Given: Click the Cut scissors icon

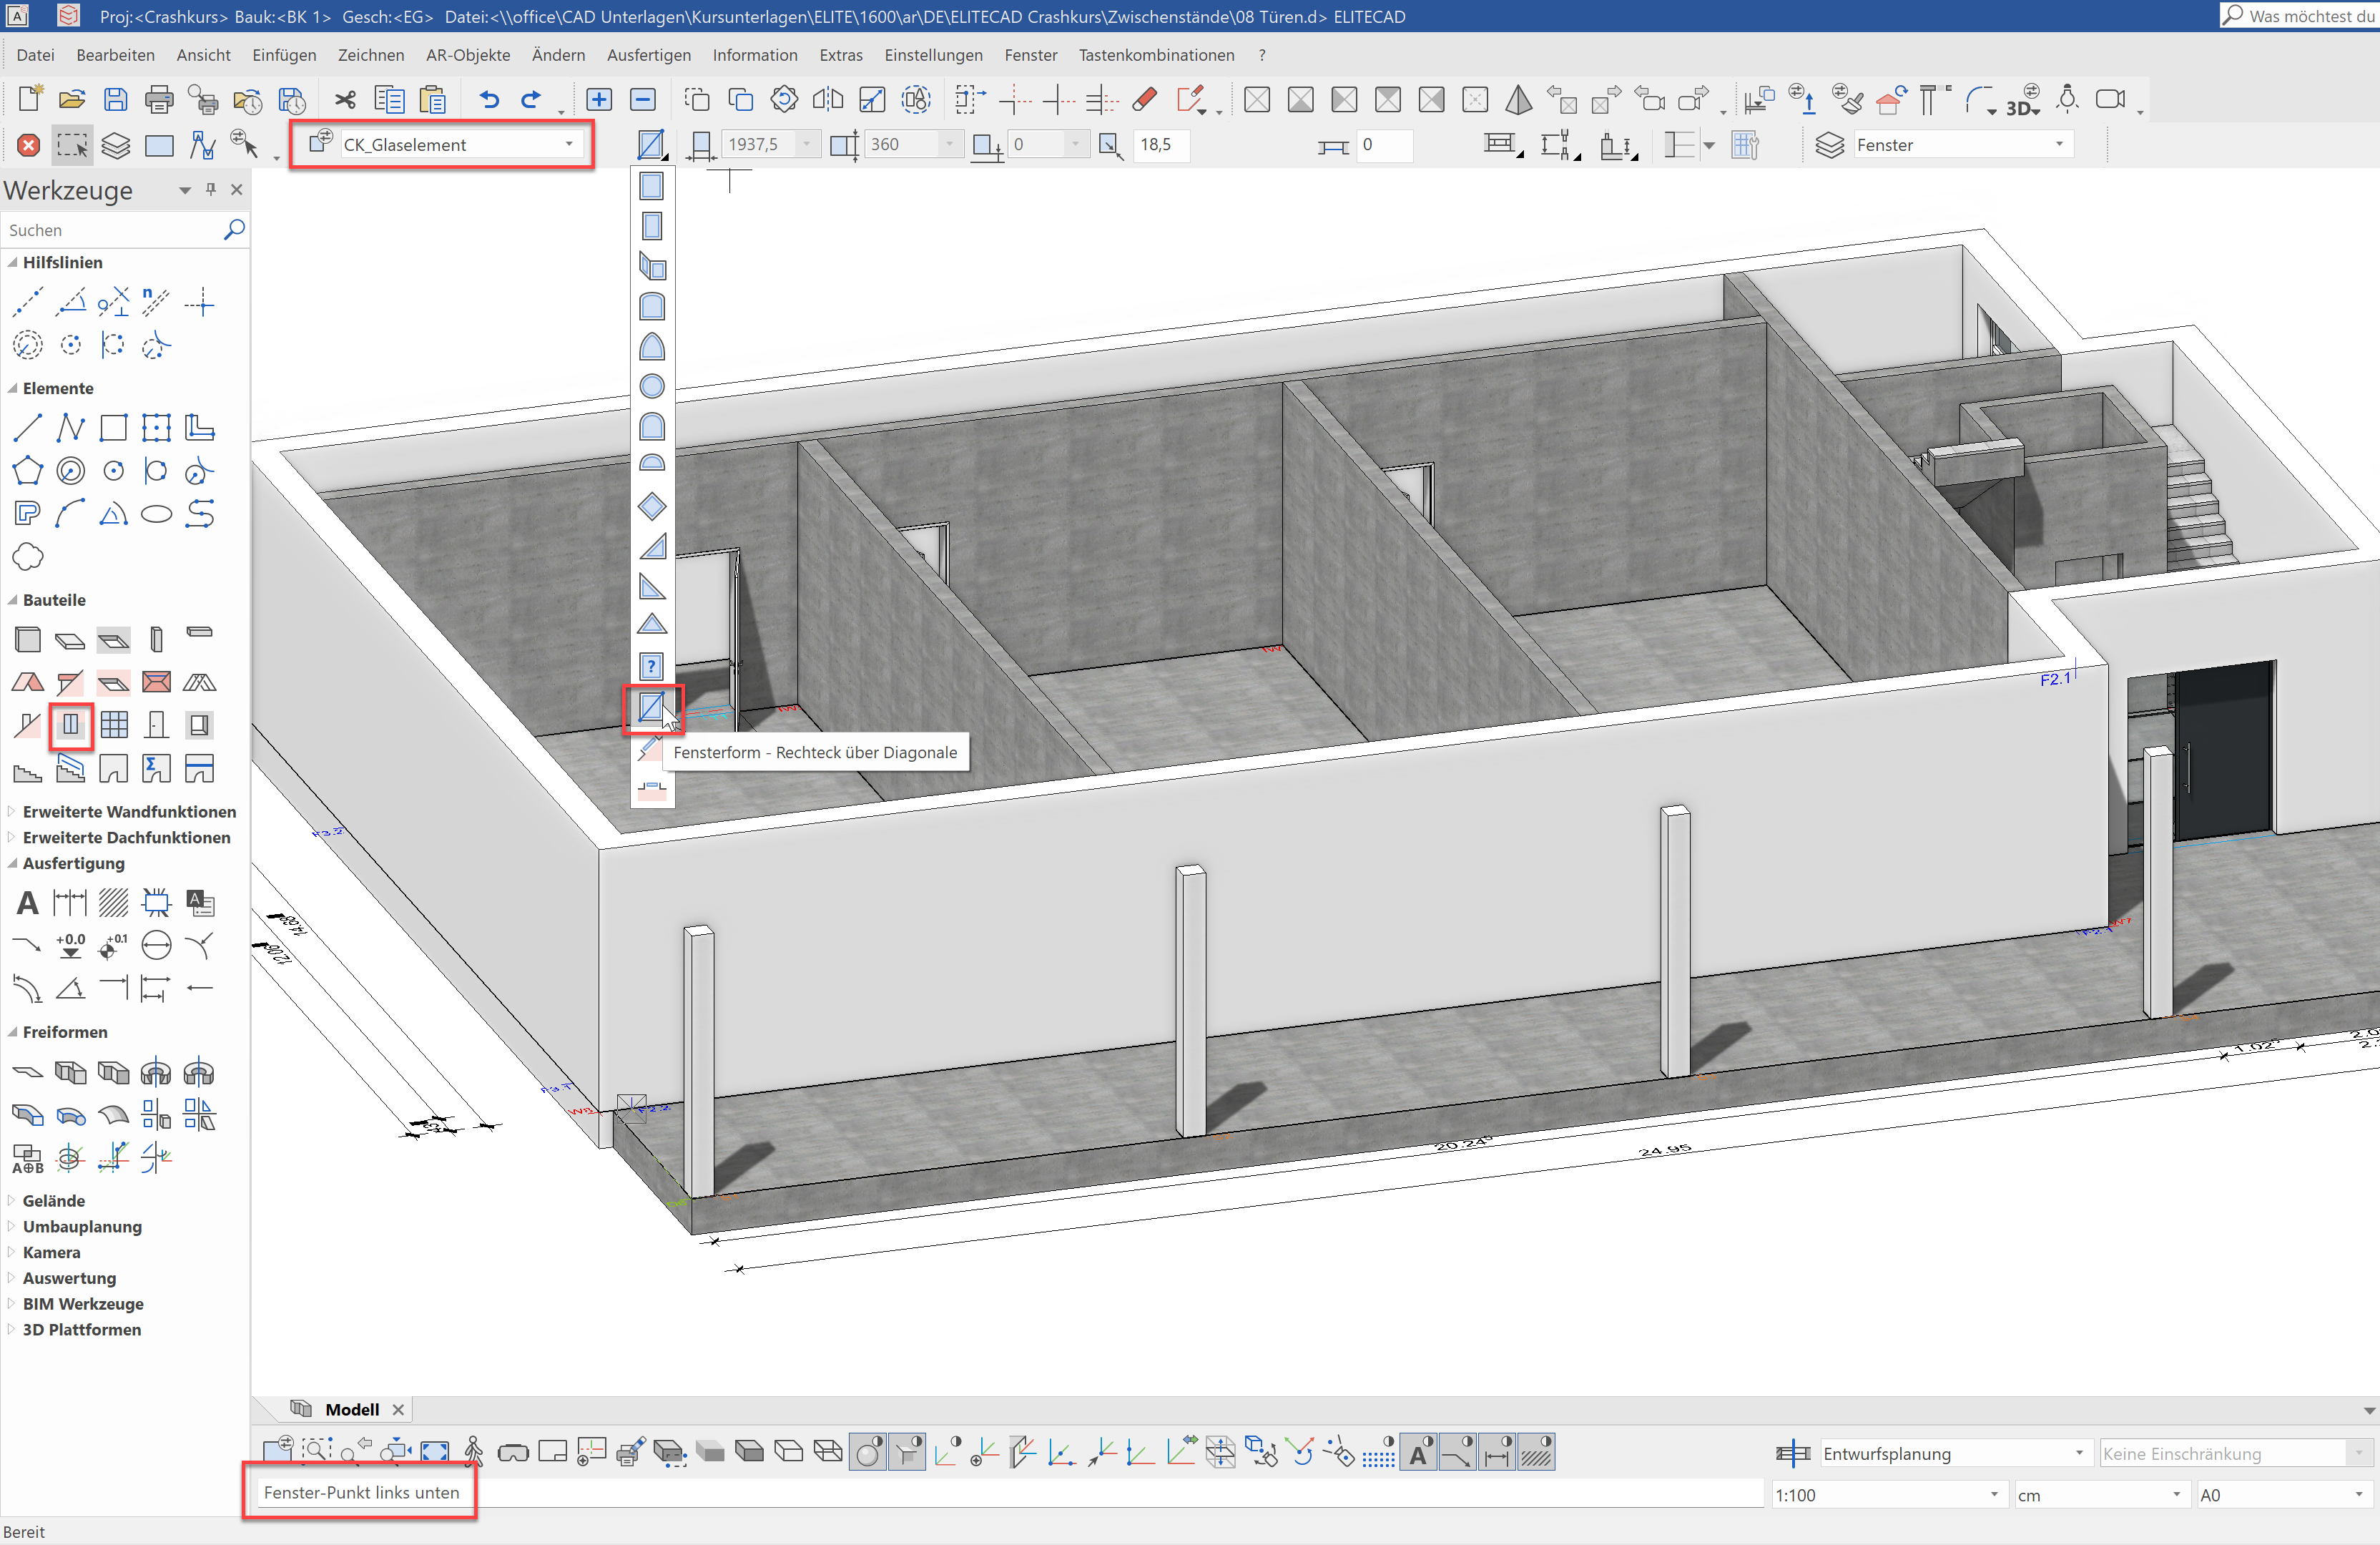Looking at the screenshot, I should [345, 99].
